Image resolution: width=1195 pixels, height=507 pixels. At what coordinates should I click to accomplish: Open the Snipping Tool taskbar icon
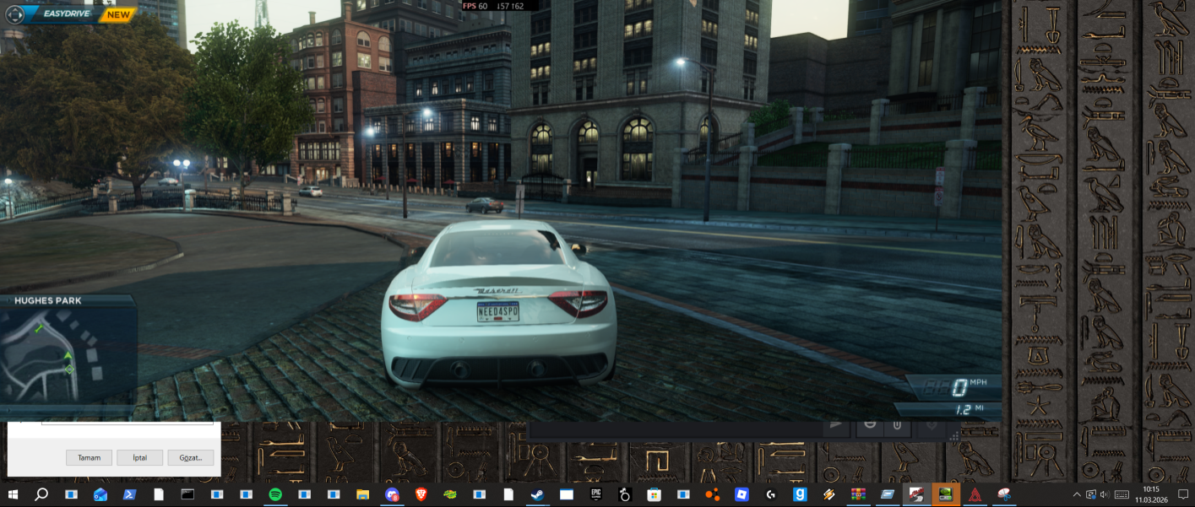(x=1004, y=494)
